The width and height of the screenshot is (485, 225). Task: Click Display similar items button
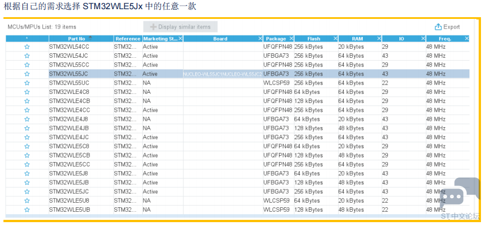click(x=180, y=27)
